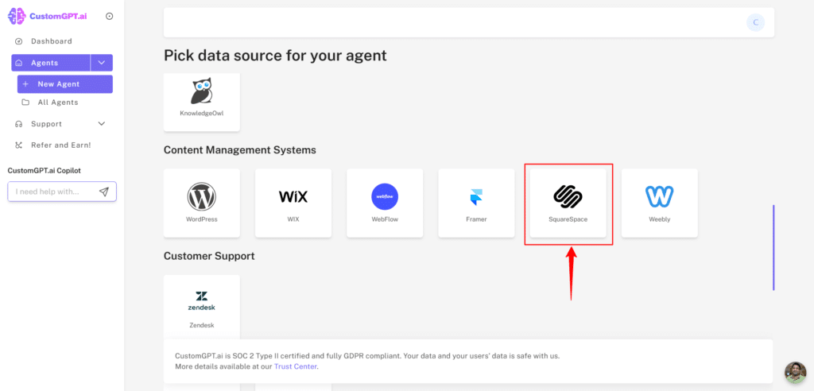Pick the KnowledgeOwl data source icon
Screen dimensions: 814x391
[x=201, y=92]
